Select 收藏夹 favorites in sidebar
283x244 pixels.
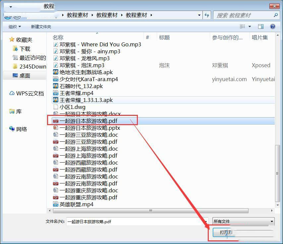tap(21, 40)
